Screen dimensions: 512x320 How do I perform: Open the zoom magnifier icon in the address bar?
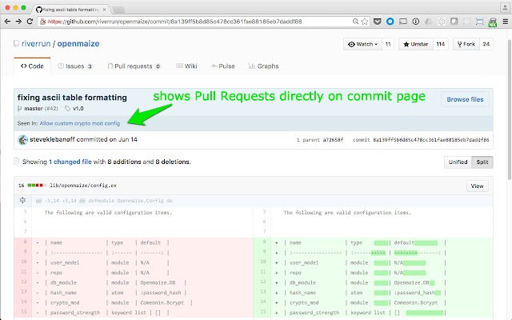[355, 22]
